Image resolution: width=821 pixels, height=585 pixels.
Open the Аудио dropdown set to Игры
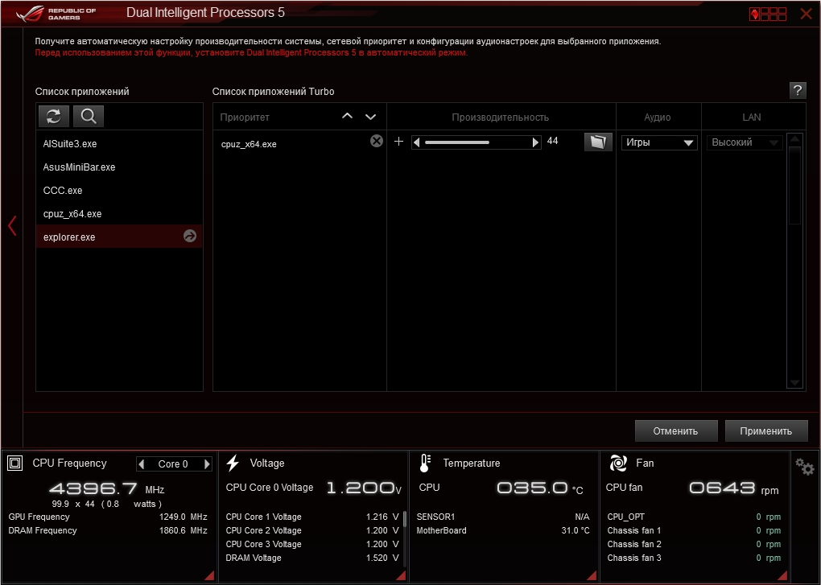coord(659,142)
